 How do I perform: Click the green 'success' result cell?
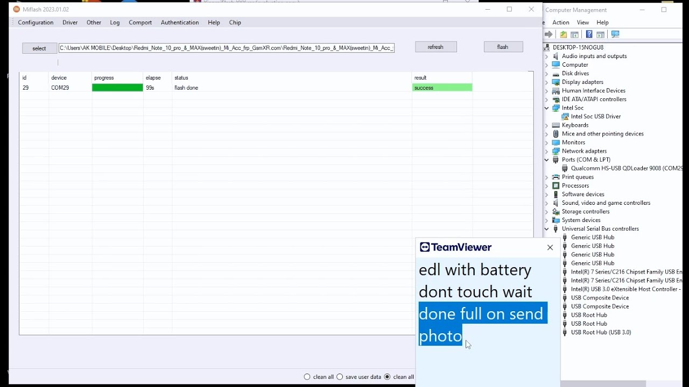[442, 88]
